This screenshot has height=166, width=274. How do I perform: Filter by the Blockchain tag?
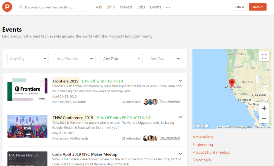pyautogui.click(x=202, y=160)
